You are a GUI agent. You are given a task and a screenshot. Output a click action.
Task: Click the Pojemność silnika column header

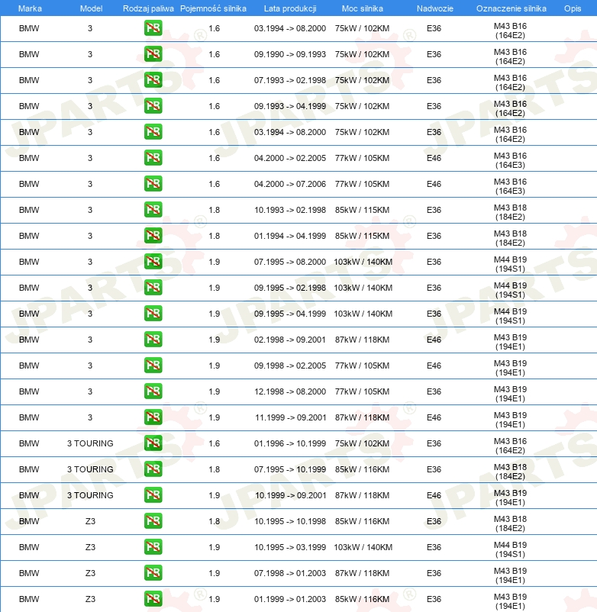pyautogui.click(x=213, y=8)
